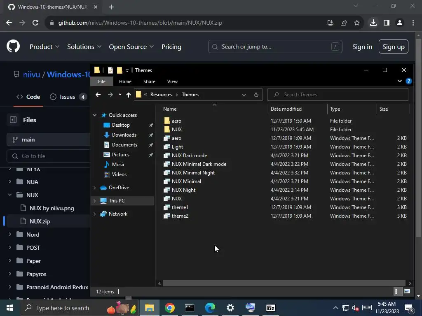Open the main branch selector dropdown
This screenshot has height=316, width=422.
pyautogui.click(x=49, y=139)
